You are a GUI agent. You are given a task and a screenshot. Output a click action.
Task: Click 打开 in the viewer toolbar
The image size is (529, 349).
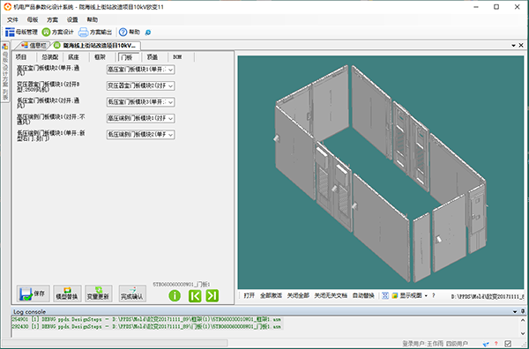[x=249, y=296]
